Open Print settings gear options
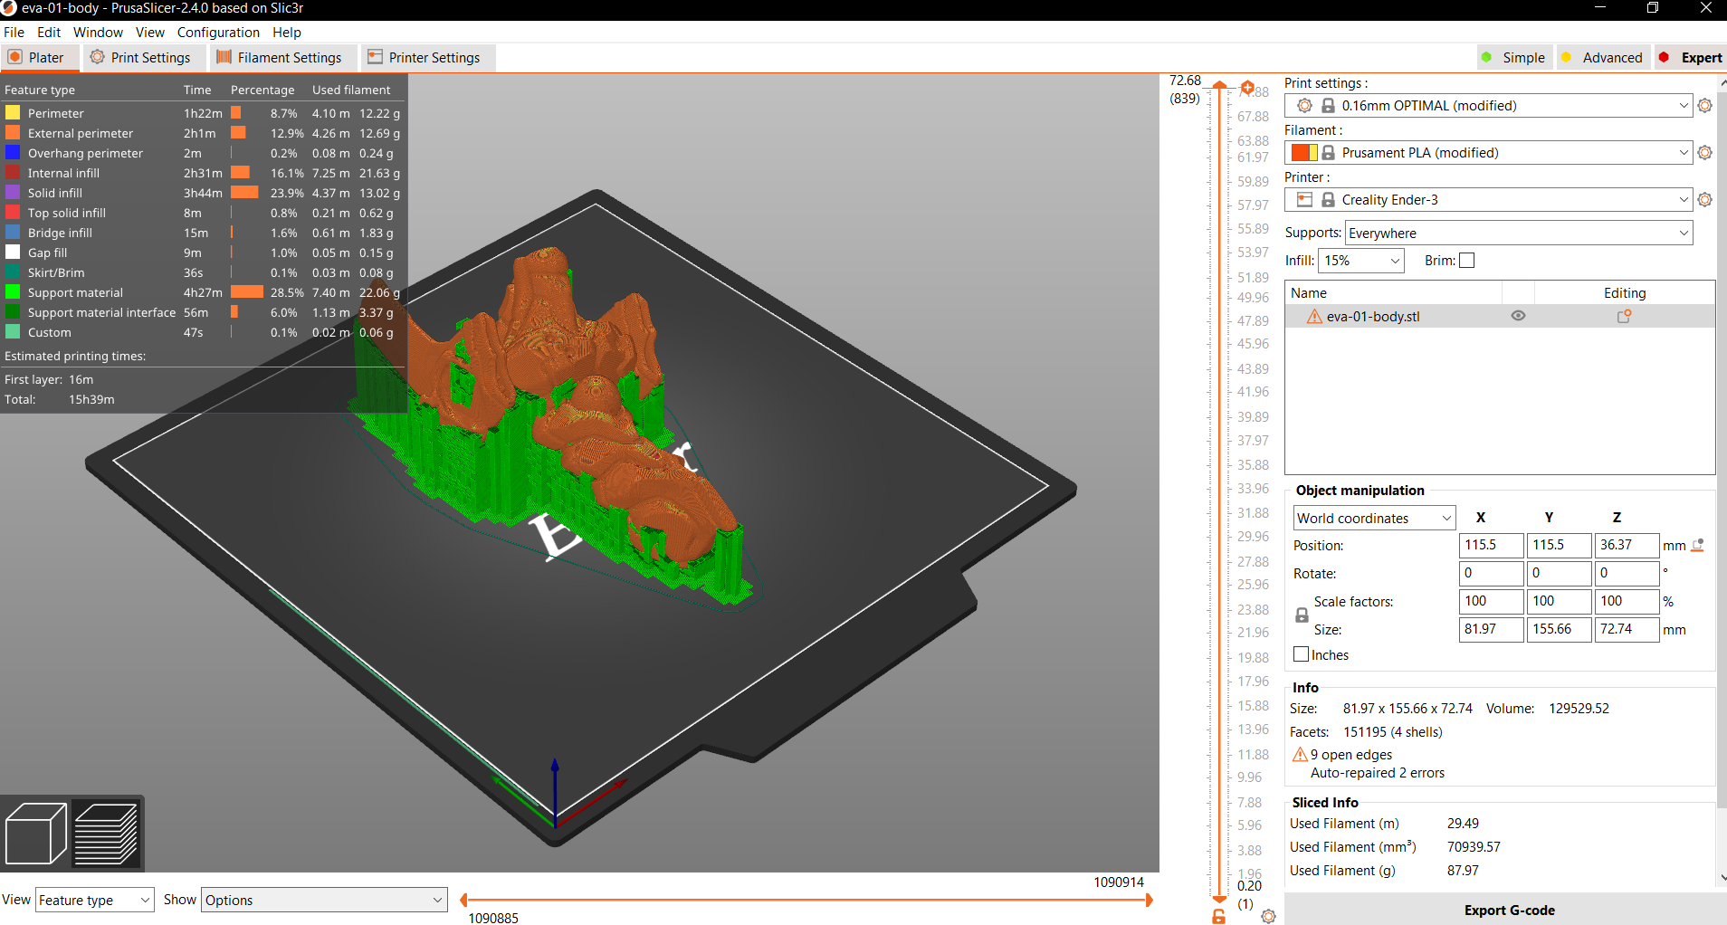Screen dimensions: 1727x925 [1707, 105]
